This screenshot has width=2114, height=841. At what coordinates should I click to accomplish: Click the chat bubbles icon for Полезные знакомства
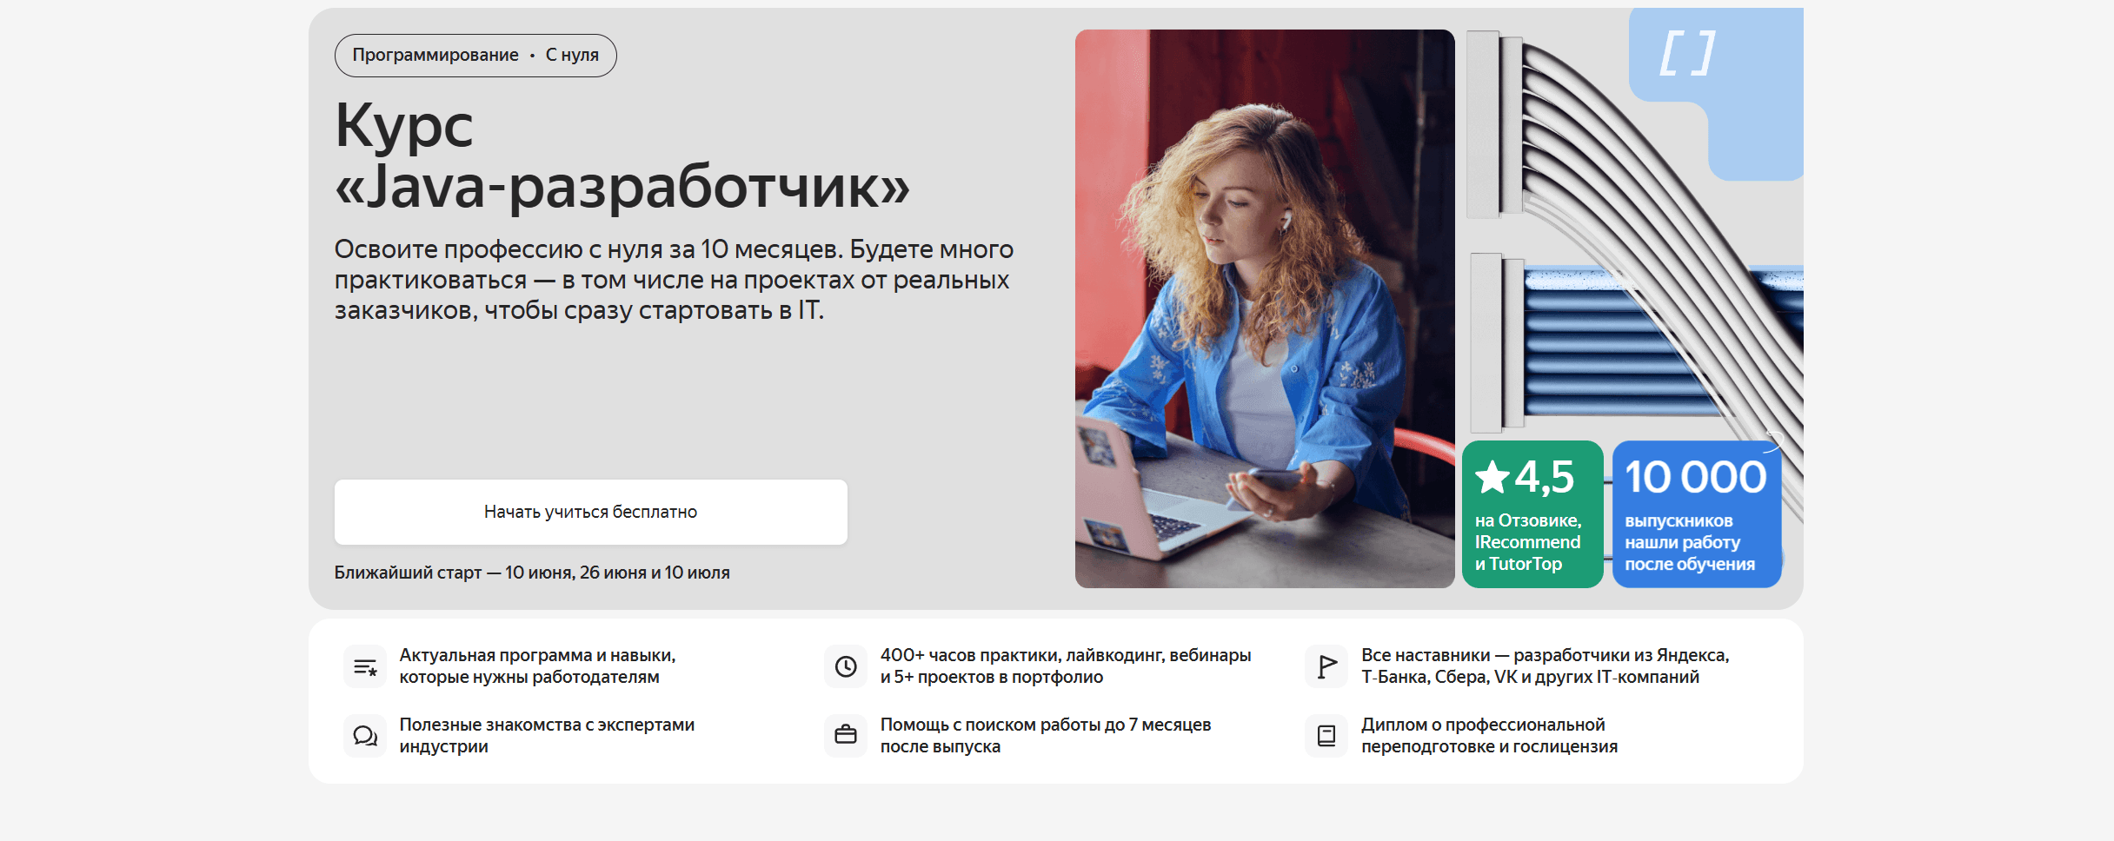365,736
